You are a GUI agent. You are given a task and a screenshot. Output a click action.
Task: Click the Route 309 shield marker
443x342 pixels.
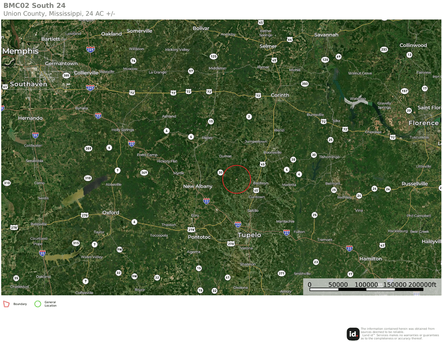tap(88, 149)
